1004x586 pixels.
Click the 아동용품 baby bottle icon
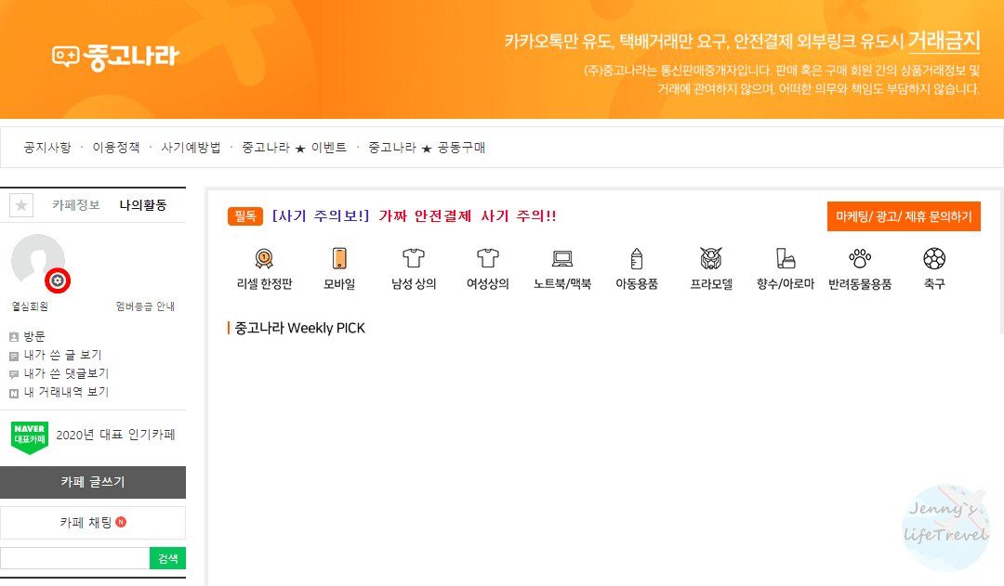coord(636,261)
